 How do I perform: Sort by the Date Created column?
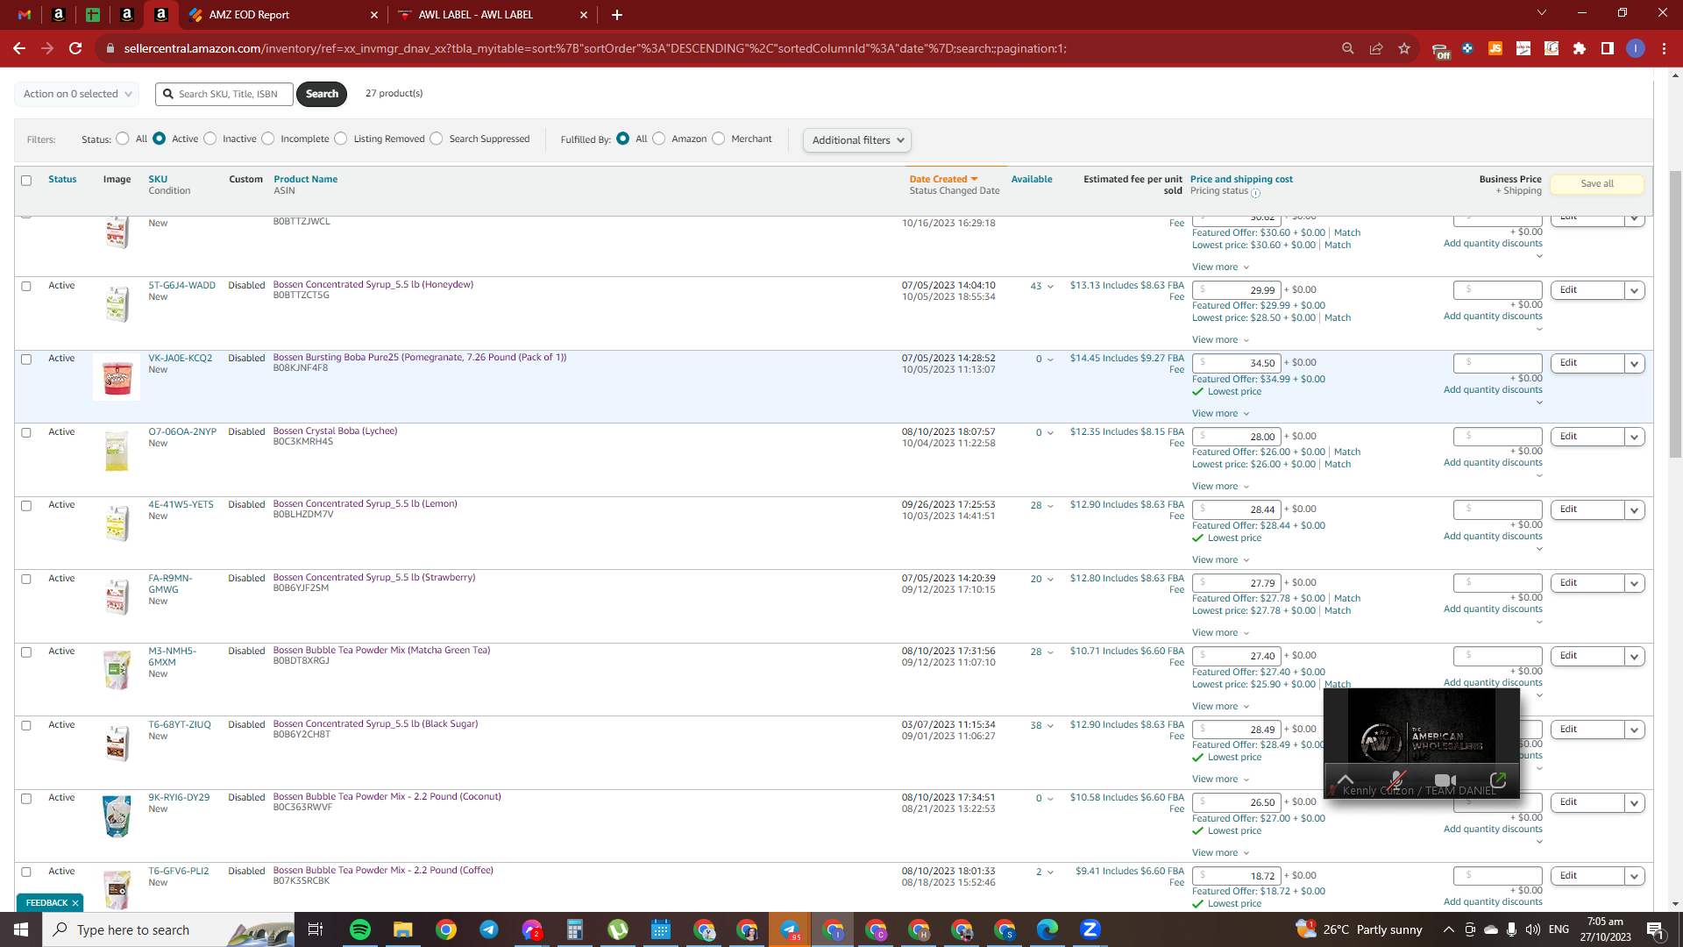tap(943, 179)
